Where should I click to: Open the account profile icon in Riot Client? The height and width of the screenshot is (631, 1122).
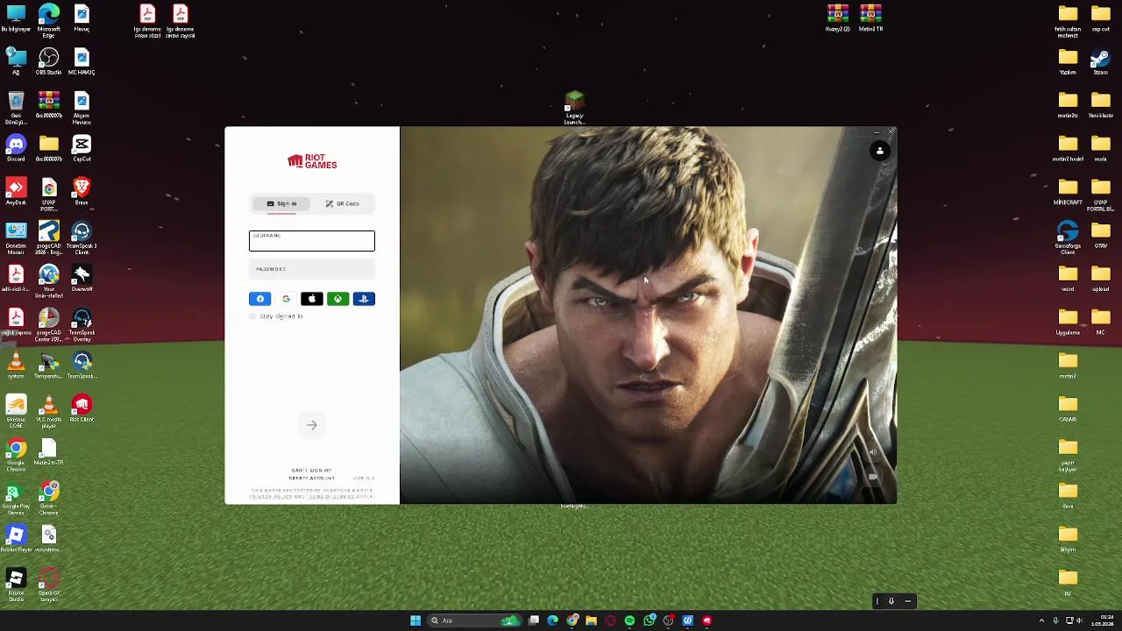pyautogui.click(x=880, y=151)
